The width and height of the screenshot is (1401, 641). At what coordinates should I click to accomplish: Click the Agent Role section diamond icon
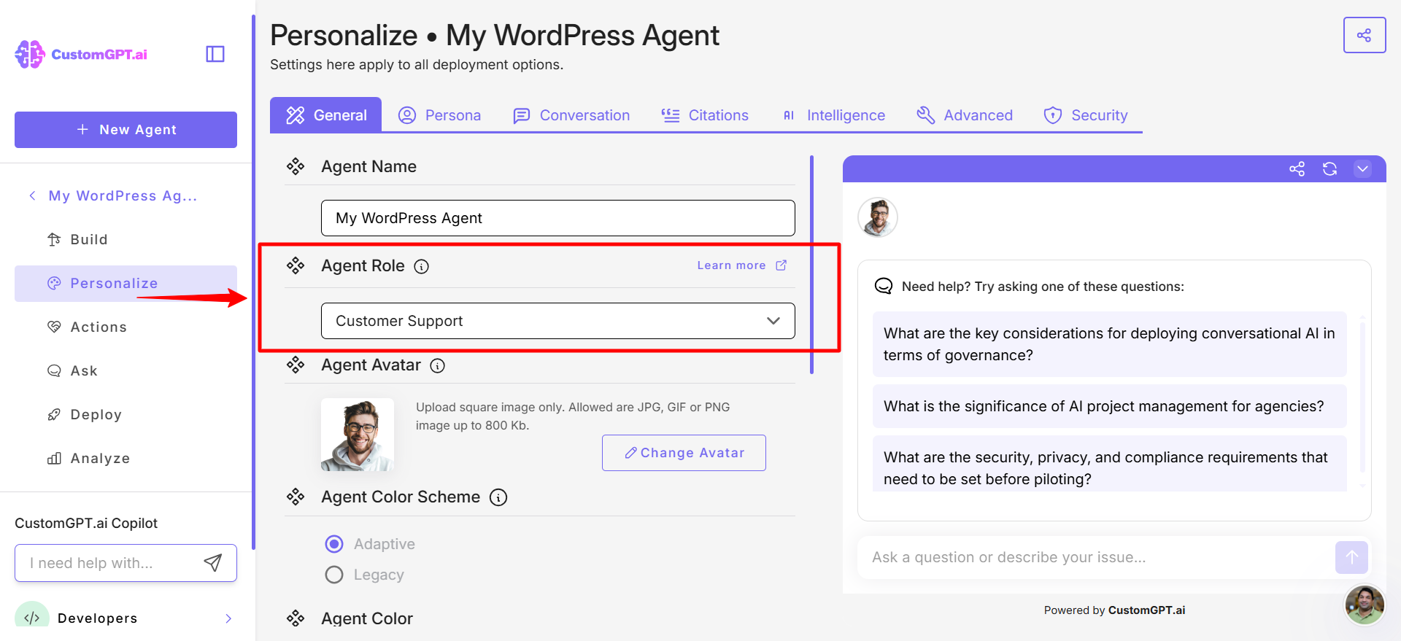(296, 265)
